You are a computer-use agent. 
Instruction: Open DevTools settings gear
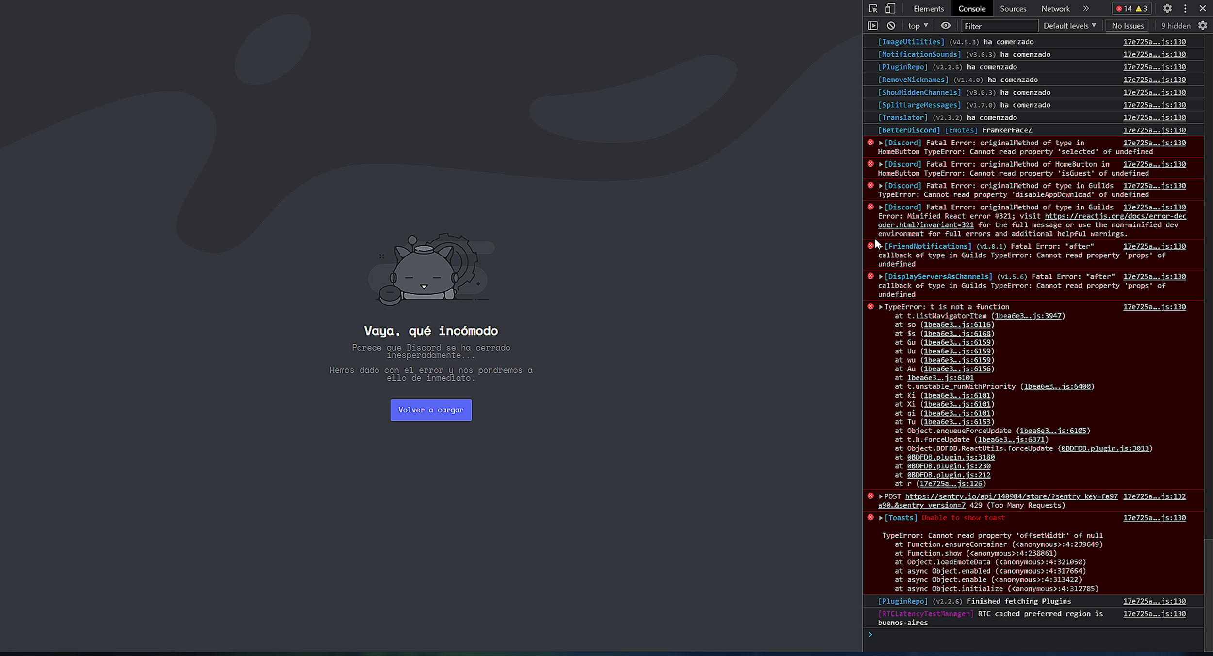1167,8
